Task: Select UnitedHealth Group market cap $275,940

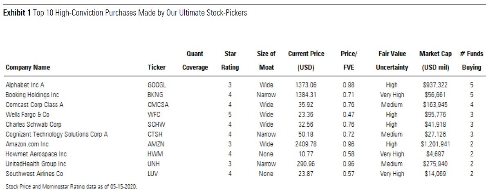Action: (435, 164)
